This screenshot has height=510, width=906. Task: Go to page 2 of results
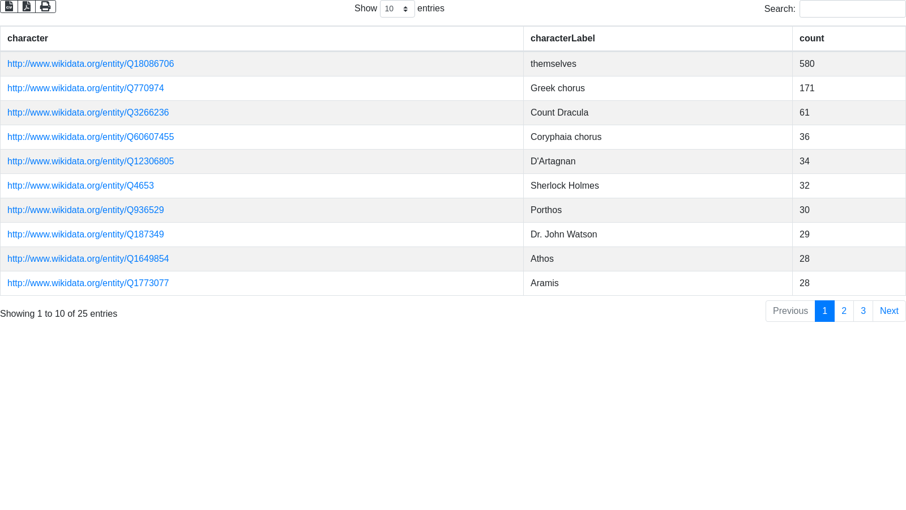[x=844, y=311]
